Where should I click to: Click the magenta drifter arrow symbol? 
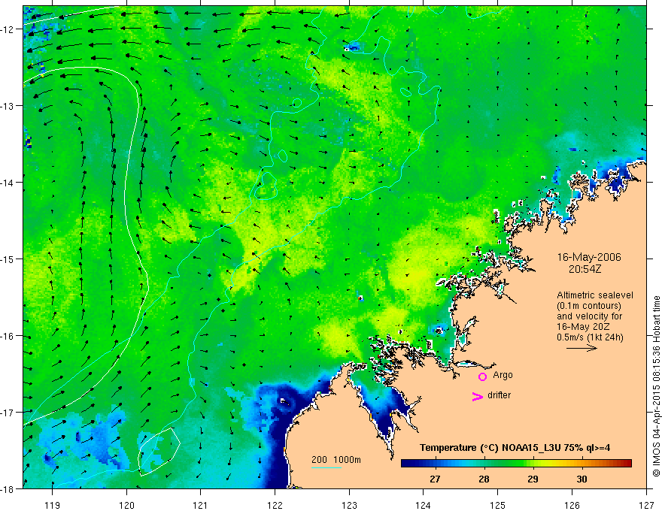[x=477, y=396]
